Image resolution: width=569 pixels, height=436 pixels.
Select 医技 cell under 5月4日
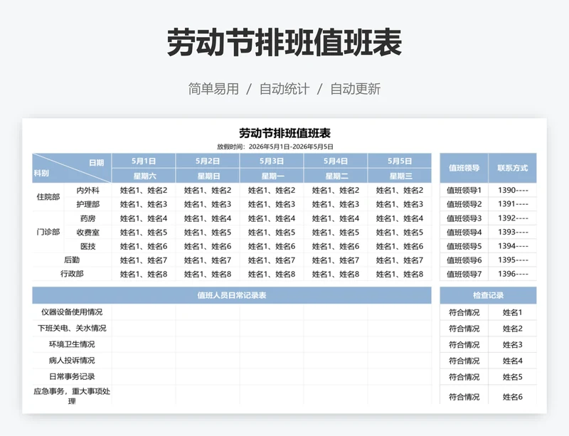(336, 246)
